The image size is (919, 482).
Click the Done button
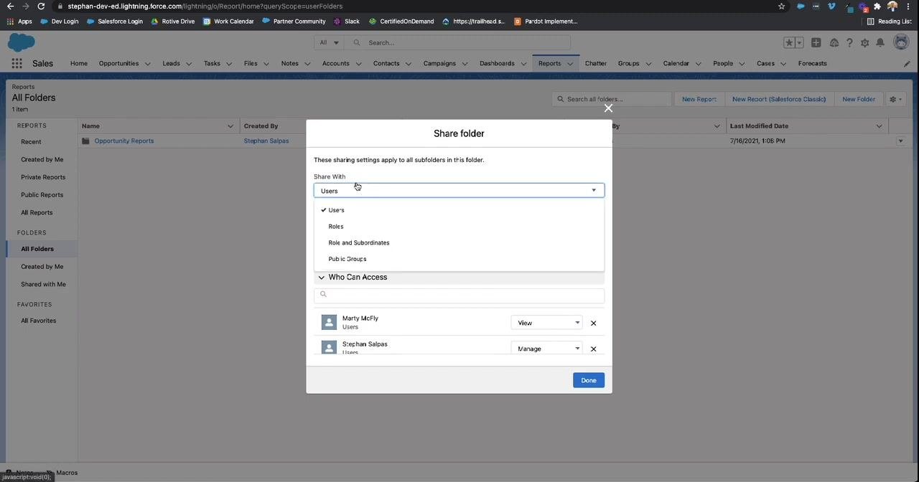click(x=589, y=380)
